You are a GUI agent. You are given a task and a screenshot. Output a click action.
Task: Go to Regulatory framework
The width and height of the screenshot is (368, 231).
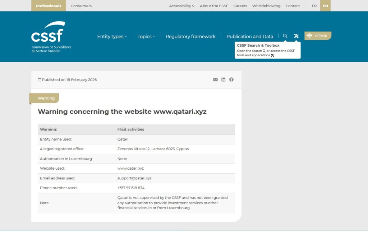click(190, 37)
